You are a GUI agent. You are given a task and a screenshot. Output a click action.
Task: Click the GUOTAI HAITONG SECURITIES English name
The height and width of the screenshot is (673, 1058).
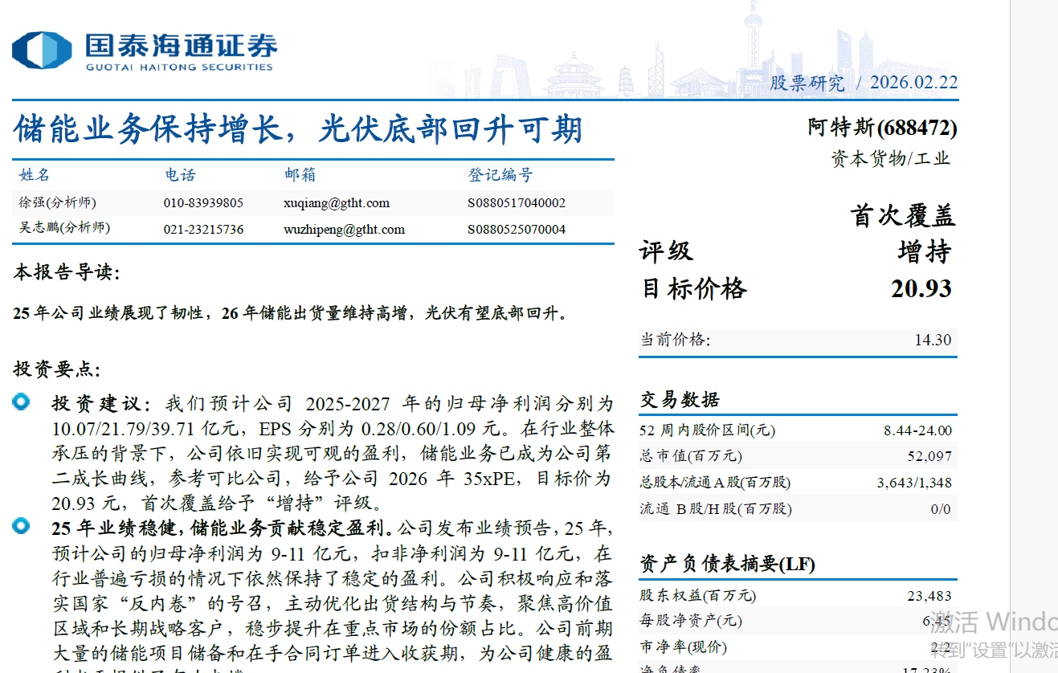(180, 67)
